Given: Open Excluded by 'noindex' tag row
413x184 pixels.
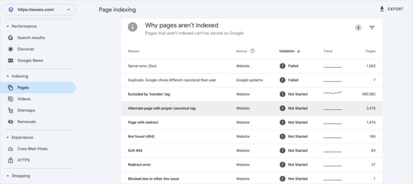Looking at the screenshot, I should 252,94.
